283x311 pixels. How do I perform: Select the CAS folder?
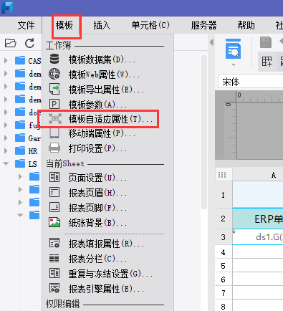pyautogui.click(x=28, y=61)
